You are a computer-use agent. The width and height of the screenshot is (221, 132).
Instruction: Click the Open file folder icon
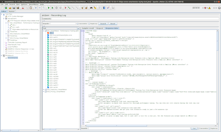10,8
